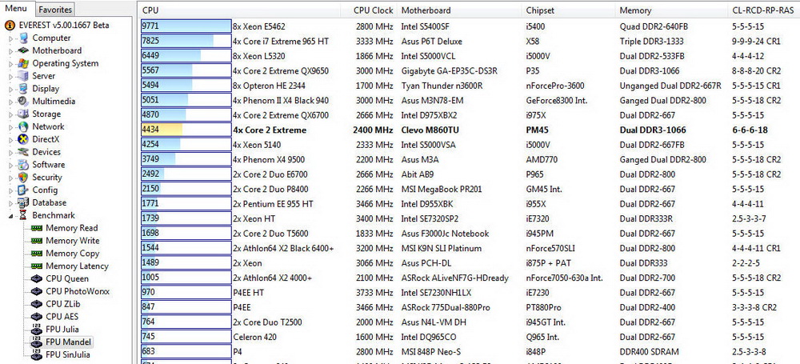Click the Triple DDR3-1333 memory cell

point(651,41)
